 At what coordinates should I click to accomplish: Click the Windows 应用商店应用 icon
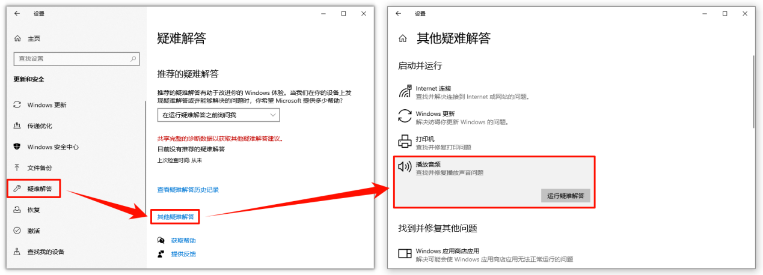tap(405, 254)
